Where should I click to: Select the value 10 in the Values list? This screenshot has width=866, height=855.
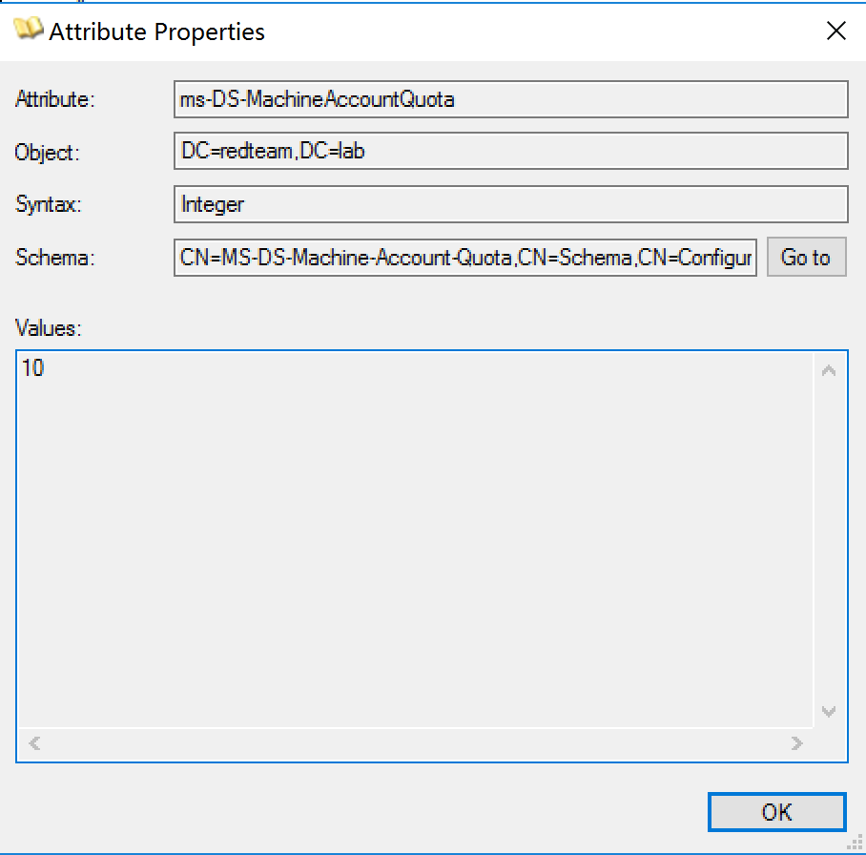(33, 368)
